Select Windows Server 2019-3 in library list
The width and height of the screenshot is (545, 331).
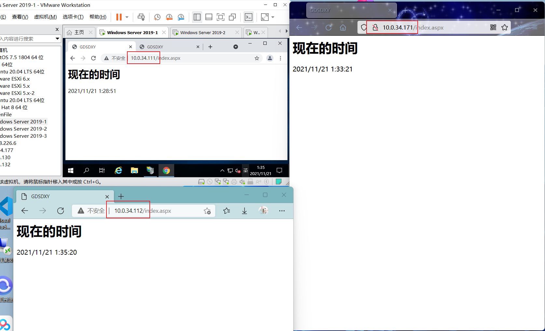[23, 136]
